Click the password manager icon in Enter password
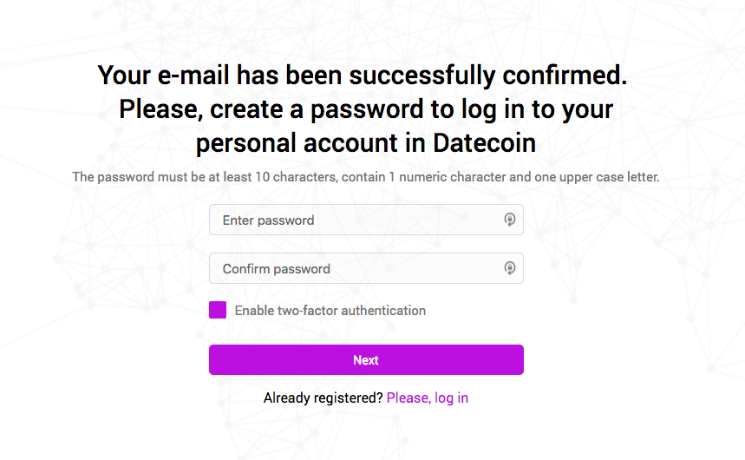This screenshot has height=460, width=745. [510, 220]
